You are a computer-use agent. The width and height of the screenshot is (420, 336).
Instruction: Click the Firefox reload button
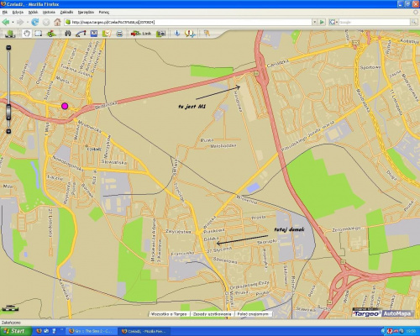[35, 22]
